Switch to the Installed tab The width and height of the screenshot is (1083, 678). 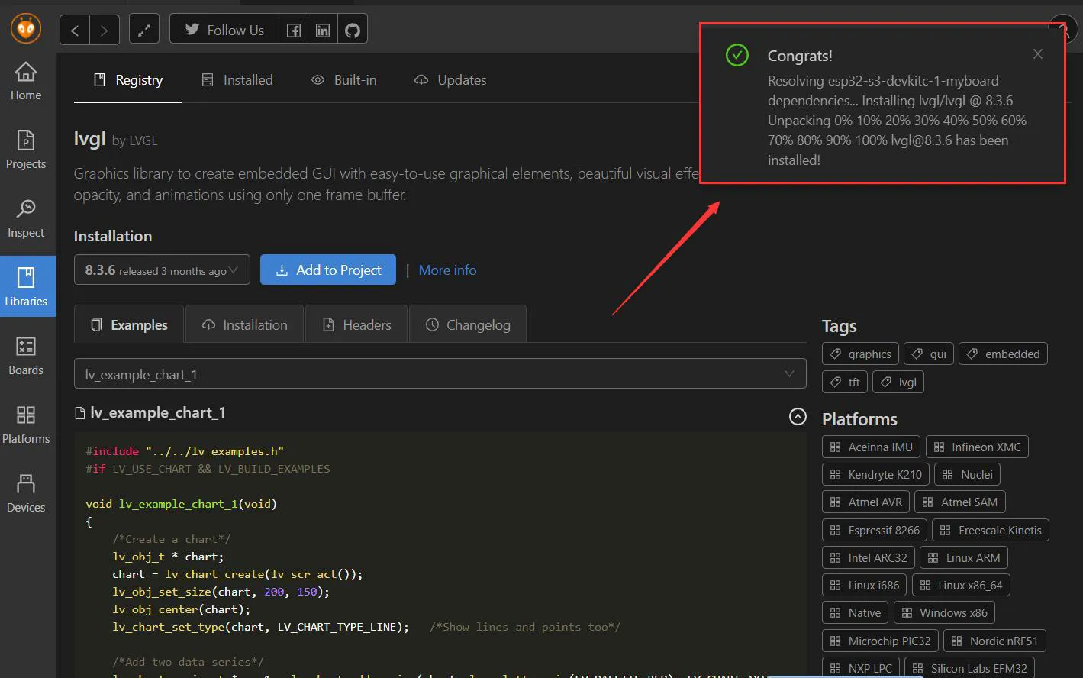tap(237, 80)
